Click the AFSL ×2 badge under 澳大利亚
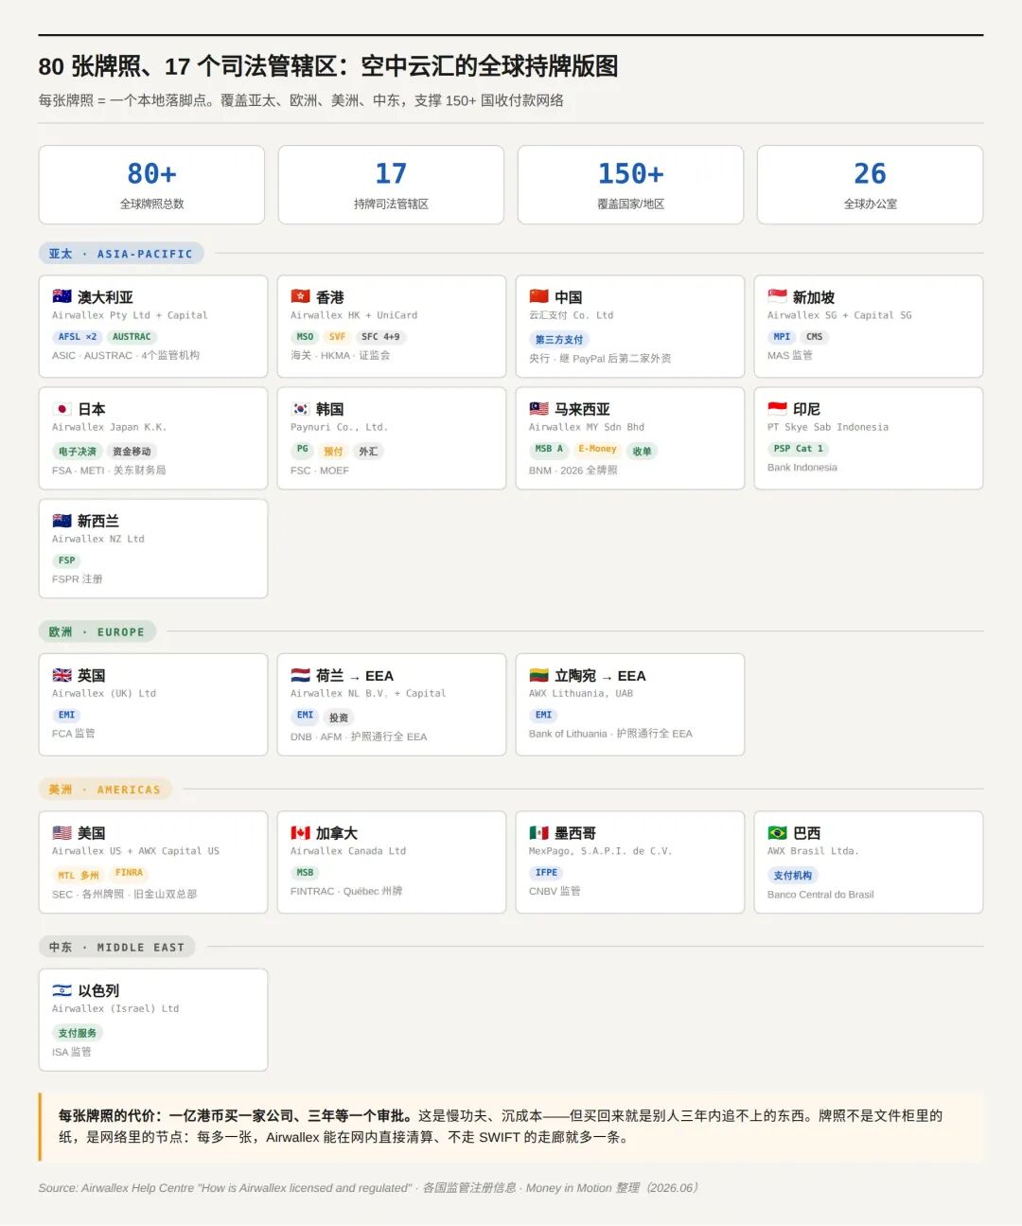The width and height of the screenshot is (1022, 1226). coord(78,337)
